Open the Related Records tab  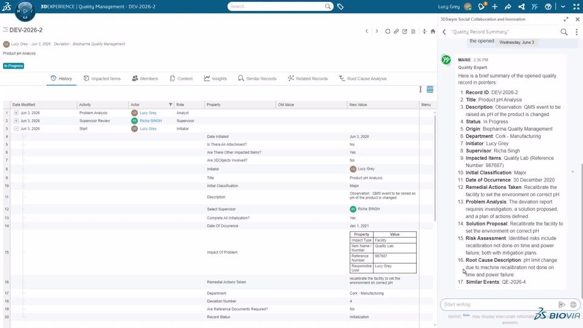coord(308,78)
